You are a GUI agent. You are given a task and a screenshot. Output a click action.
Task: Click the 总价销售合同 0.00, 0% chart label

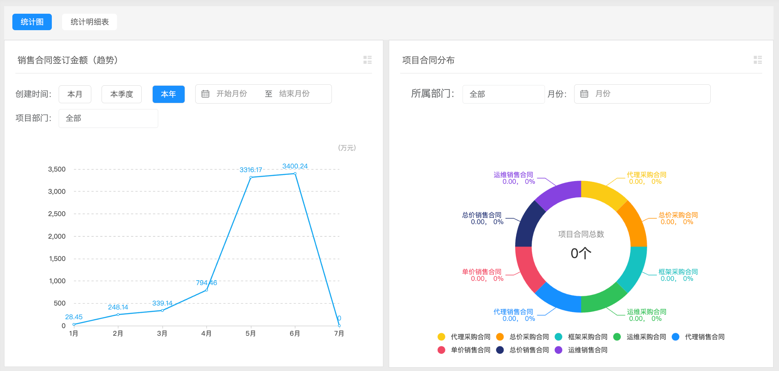482,218
